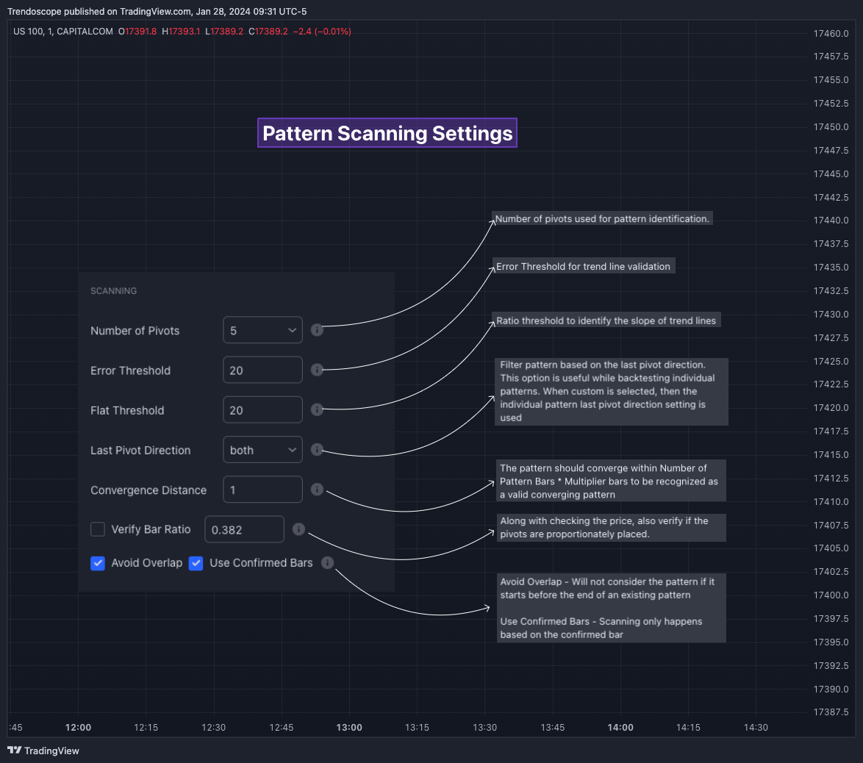Click info icon next to Number of Pivots
This screenshot has height=763, width=863.
coord(317,330)
